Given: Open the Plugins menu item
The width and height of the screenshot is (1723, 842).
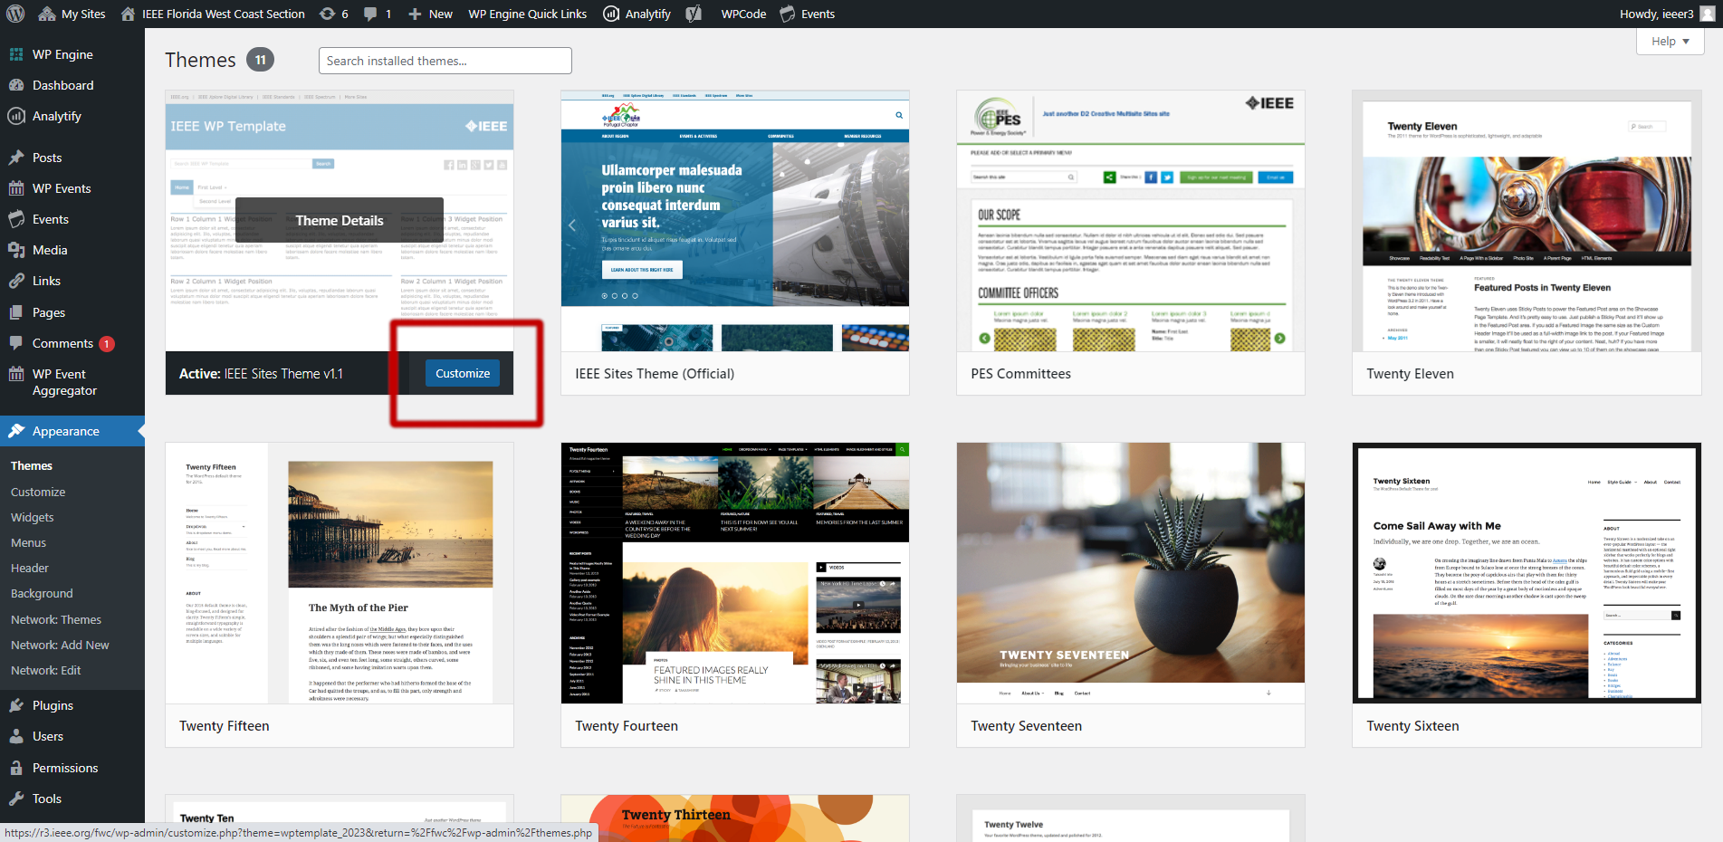Looking at the screenshot, I should [x=53, y=705].
